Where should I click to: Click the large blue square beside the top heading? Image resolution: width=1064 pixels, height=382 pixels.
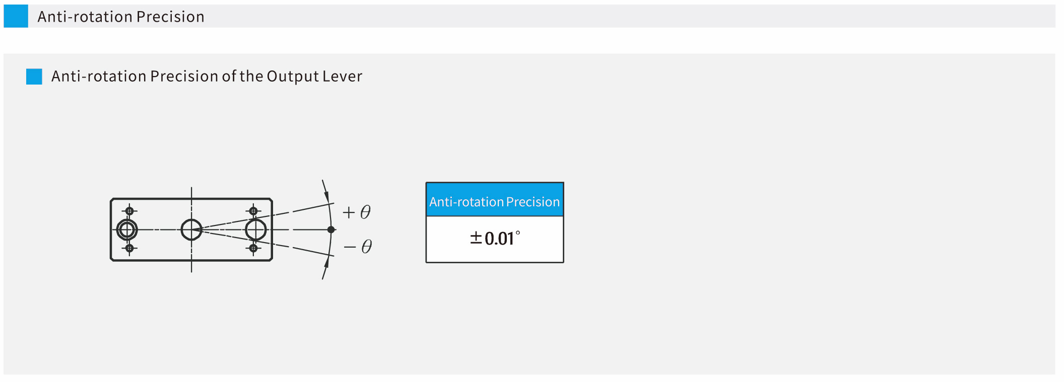tap(16, 16)
